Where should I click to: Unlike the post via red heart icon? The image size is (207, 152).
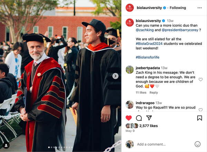tap(129, 118)
